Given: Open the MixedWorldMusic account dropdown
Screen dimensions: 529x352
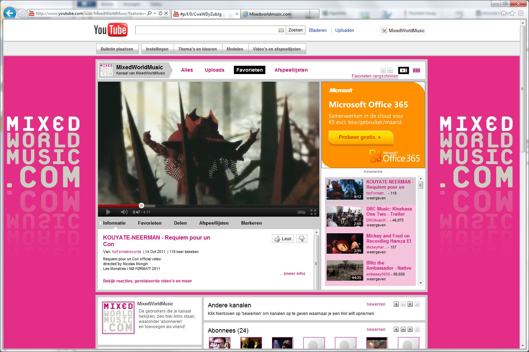Looking at the screenshot, I should click(403, 30).
